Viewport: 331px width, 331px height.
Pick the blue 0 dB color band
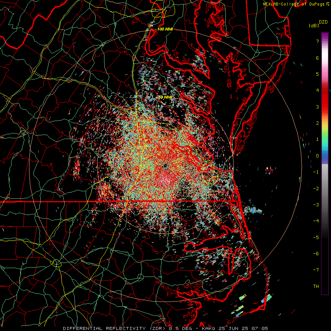click(325, 156)
